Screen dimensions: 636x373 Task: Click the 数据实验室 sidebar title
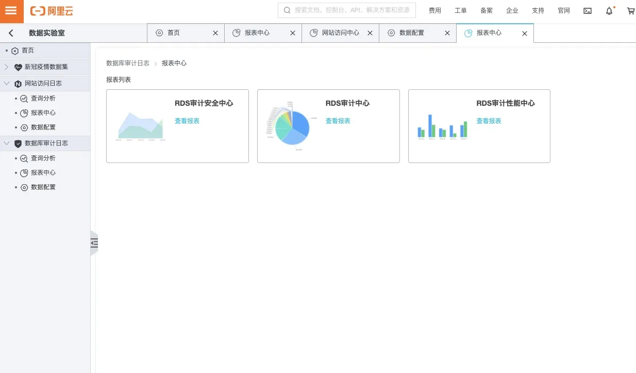(47, 33)
